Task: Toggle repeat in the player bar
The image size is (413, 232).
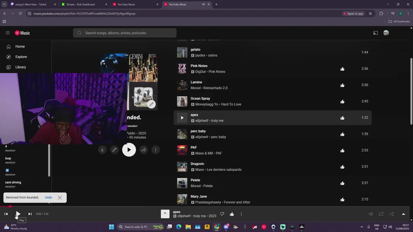Action: pos(381,214)
